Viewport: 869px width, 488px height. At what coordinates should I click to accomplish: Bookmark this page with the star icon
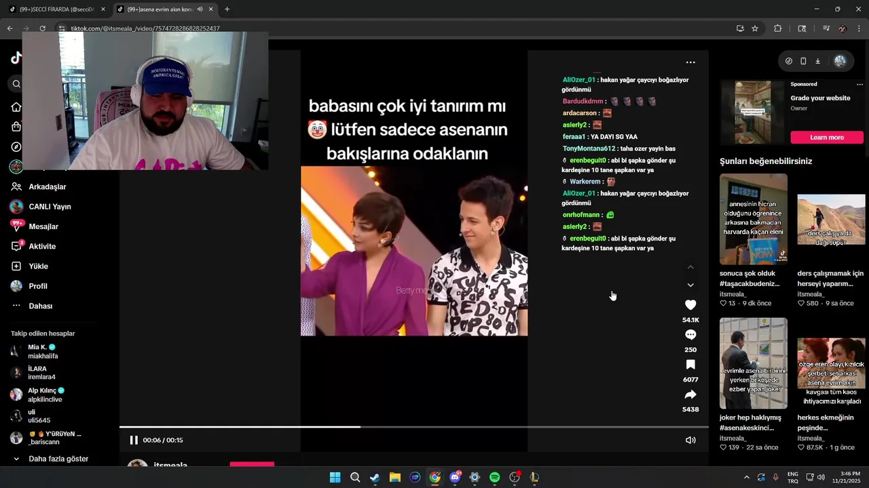755,28
